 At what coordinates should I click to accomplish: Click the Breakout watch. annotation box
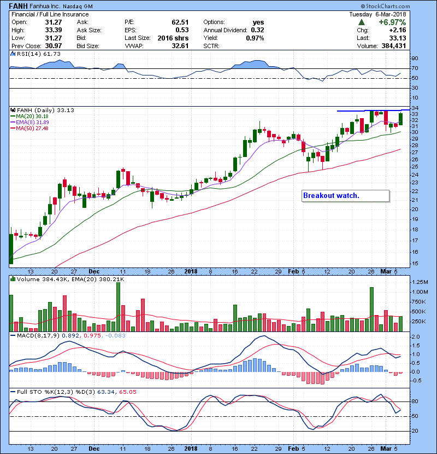point(346,196)
